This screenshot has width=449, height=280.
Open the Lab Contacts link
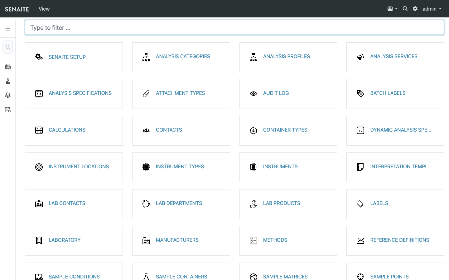[x=67, y=203]
